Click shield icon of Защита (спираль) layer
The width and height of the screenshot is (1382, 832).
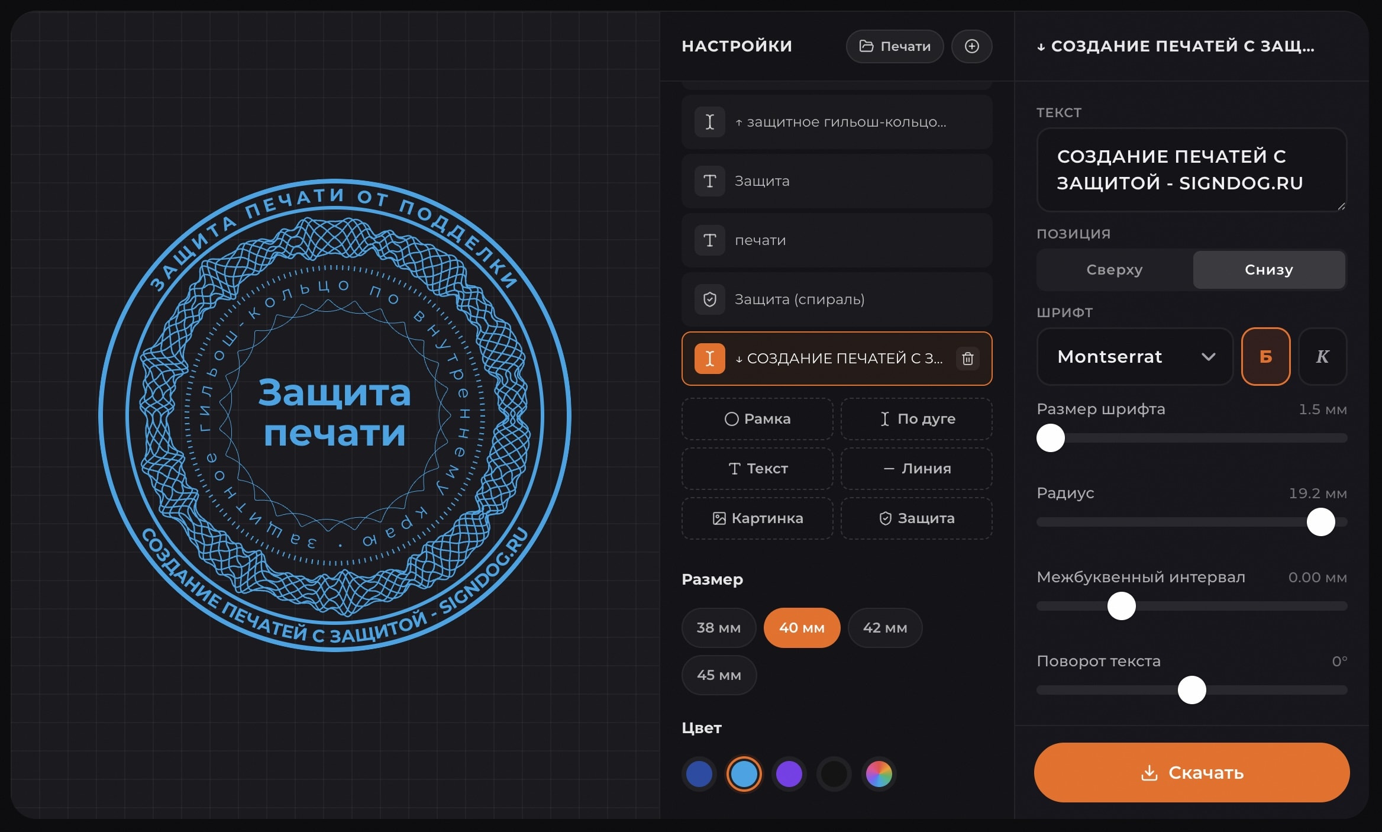coord(710,299)
